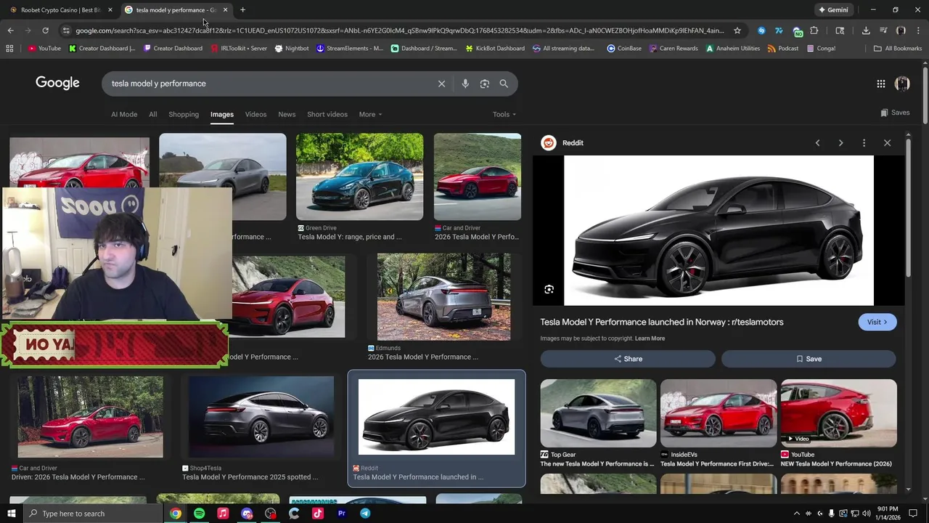This screenshot has width=929, height=523.
Task: Click the search query input field
Action: (269, 84)
